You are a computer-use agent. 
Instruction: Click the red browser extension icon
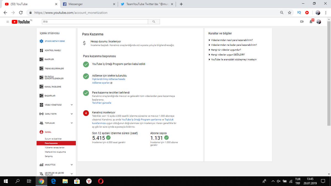[307, 13]
